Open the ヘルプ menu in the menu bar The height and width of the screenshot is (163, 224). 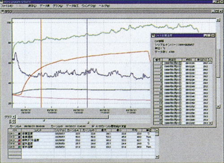click(104, 6)
